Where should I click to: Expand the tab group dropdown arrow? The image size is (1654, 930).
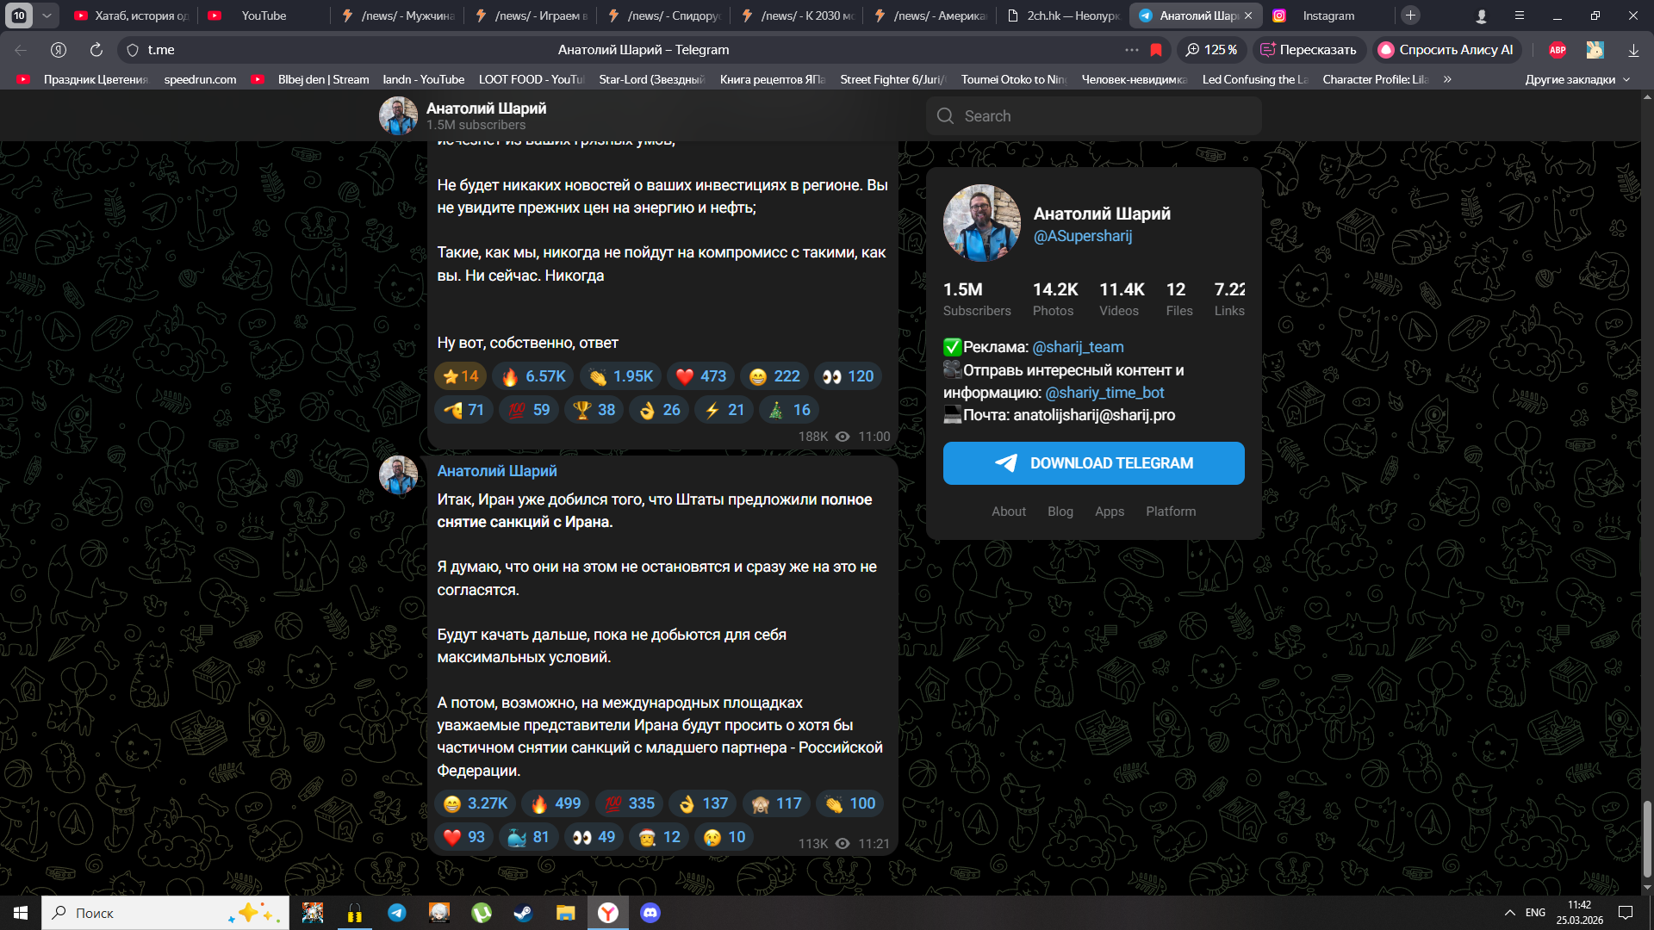47,15
